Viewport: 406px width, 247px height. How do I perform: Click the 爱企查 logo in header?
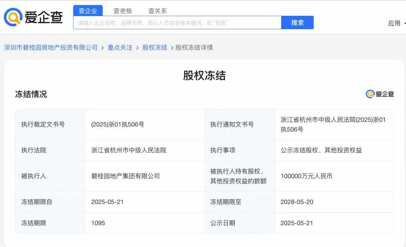tap(33, 17)
